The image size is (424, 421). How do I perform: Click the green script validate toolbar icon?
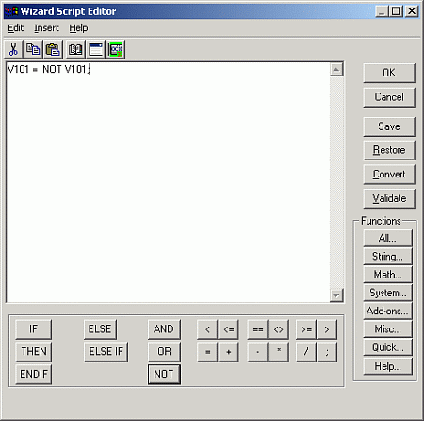click(x=116, y=49)
